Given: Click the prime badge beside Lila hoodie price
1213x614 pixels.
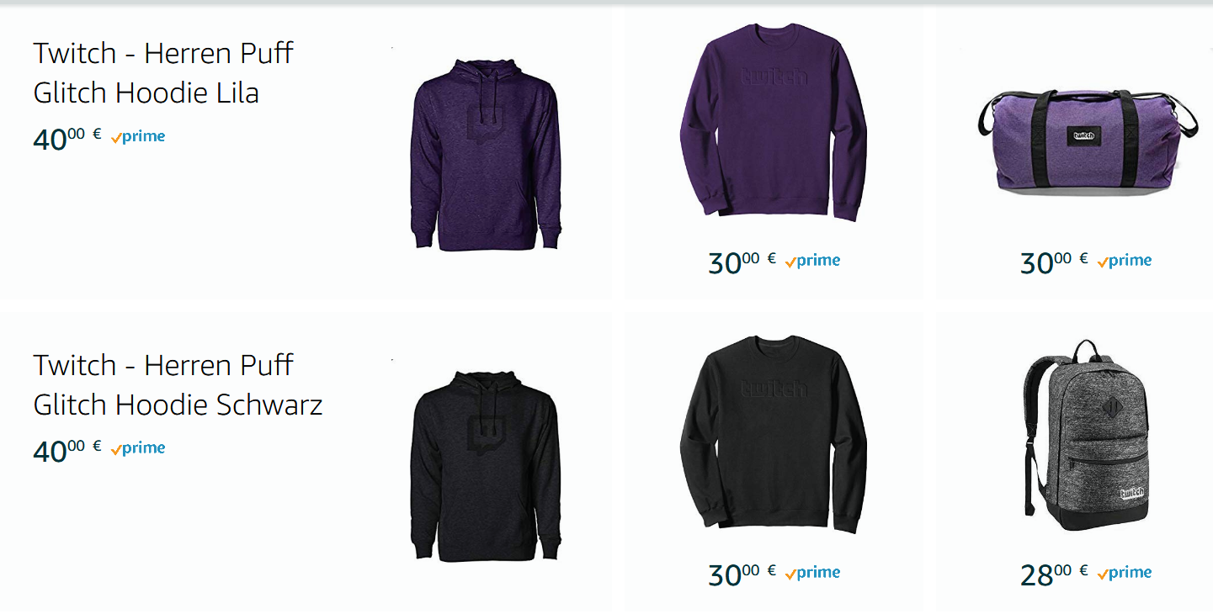Looking at the screenshot, I should [138, 136].
